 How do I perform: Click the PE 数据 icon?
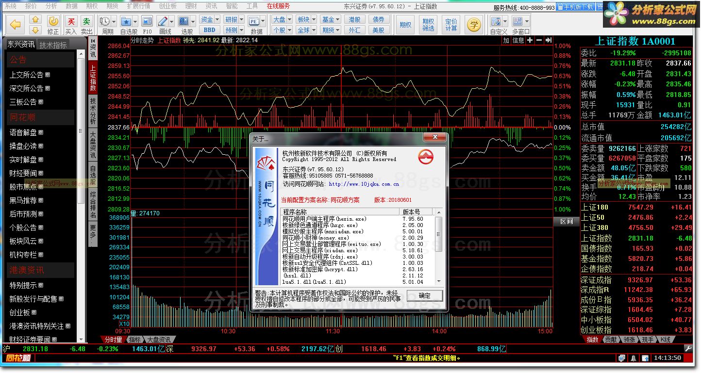coord(253,21)
